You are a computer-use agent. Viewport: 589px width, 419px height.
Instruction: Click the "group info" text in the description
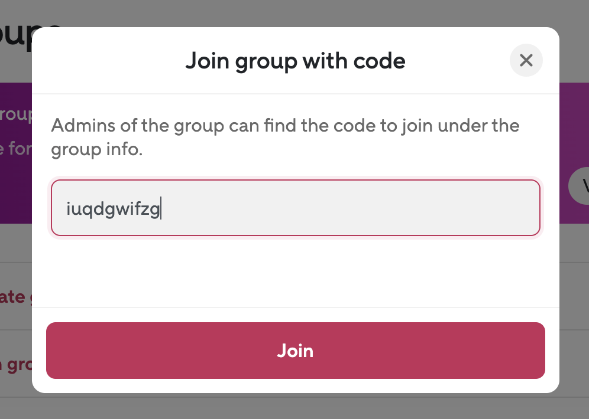tap(97, 149)
